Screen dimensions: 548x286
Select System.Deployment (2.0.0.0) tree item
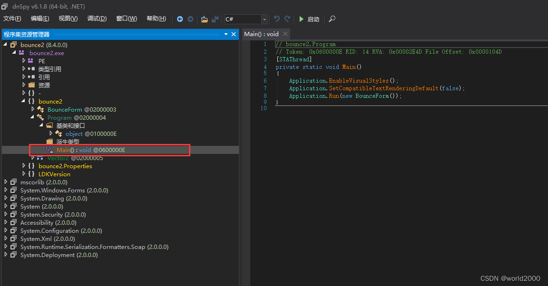click(x=59, y=255)
